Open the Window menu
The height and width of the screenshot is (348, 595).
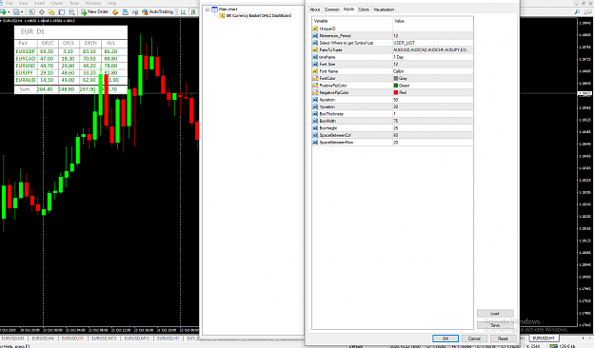coord(93,3)
